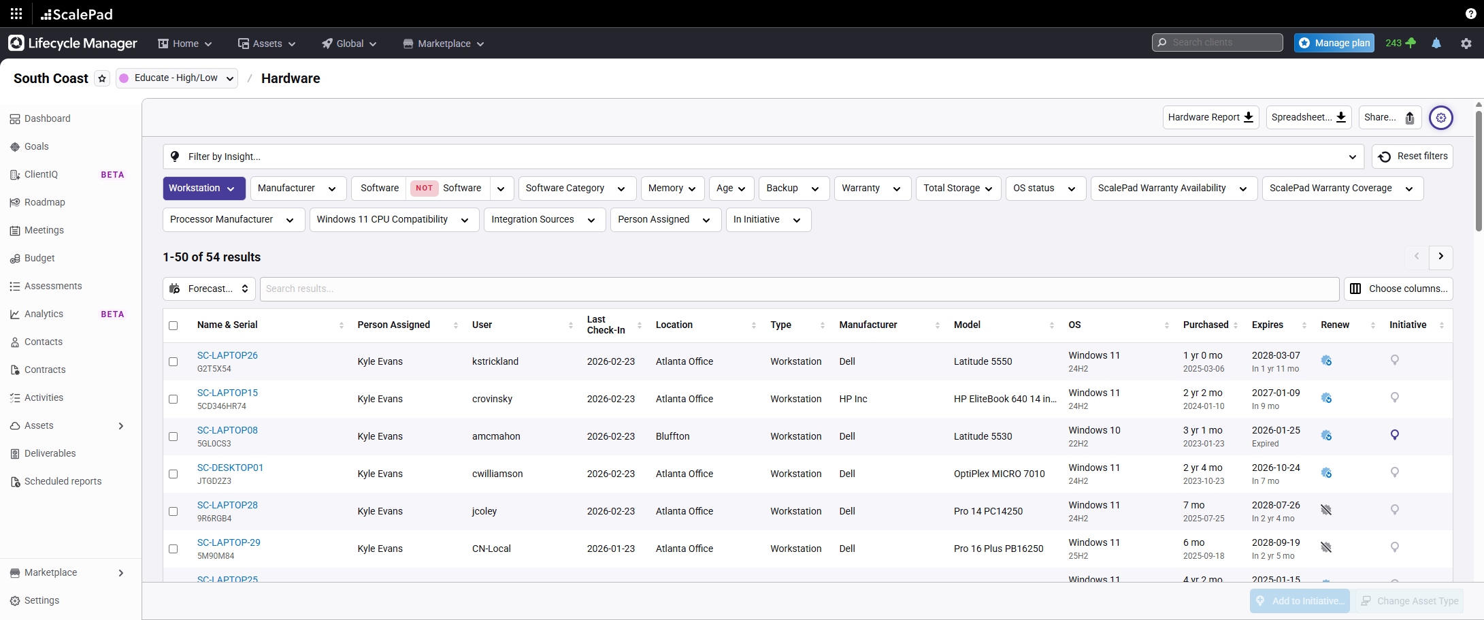Image resolution: width=1484 pixels, height=620 pixels.
Task: Open the help question mark icon
Action: (1470, 14)
